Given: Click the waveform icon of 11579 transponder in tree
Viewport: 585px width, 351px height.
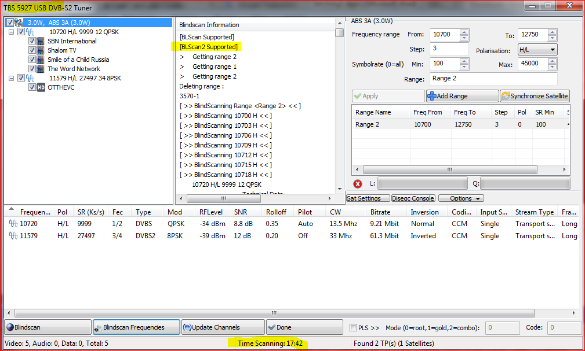Looking at the screenshot, I should 30,78.
